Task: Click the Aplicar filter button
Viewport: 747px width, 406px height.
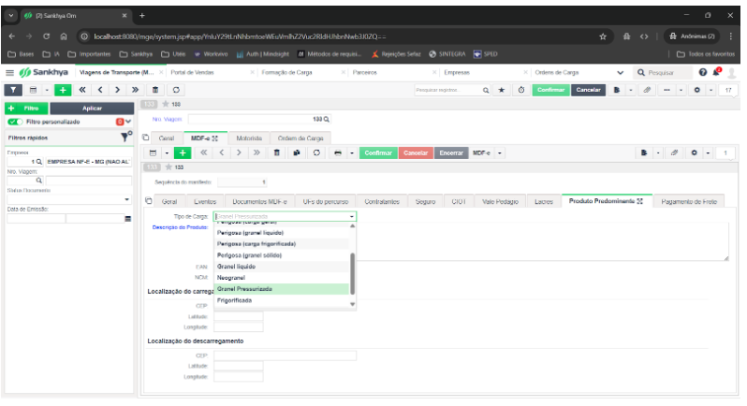Action: (92, 109)
